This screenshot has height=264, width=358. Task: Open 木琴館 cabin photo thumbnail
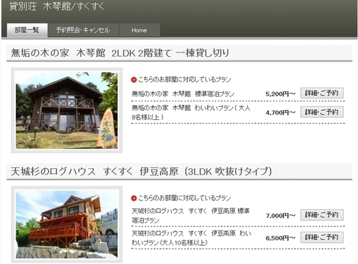[67, 110]
